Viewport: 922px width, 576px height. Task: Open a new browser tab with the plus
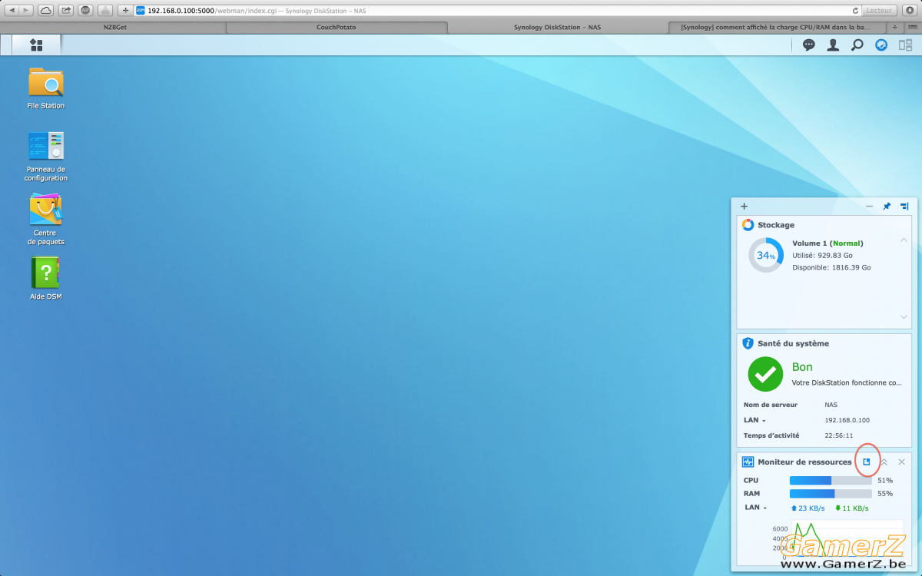(896, 27)
